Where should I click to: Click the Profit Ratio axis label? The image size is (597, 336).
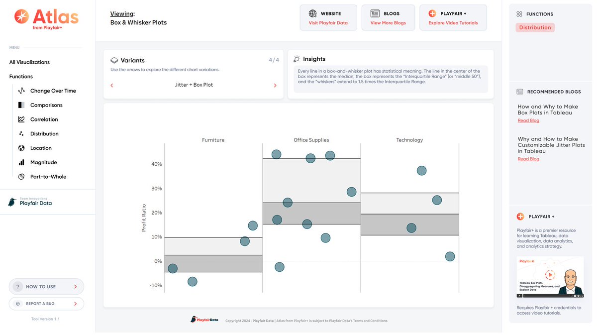coord(144,218)
